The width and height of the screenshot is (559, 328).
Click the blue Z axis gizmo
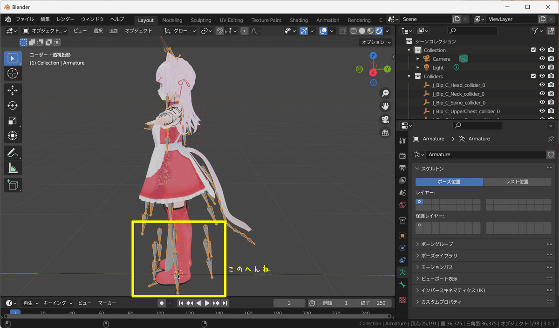click(373, 56)
